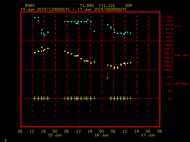Click the -22.5 temperature tick label

169,37
